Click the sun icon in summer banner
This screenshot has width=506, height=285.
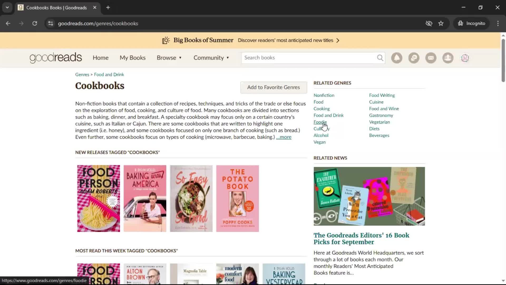pos(166,40)
